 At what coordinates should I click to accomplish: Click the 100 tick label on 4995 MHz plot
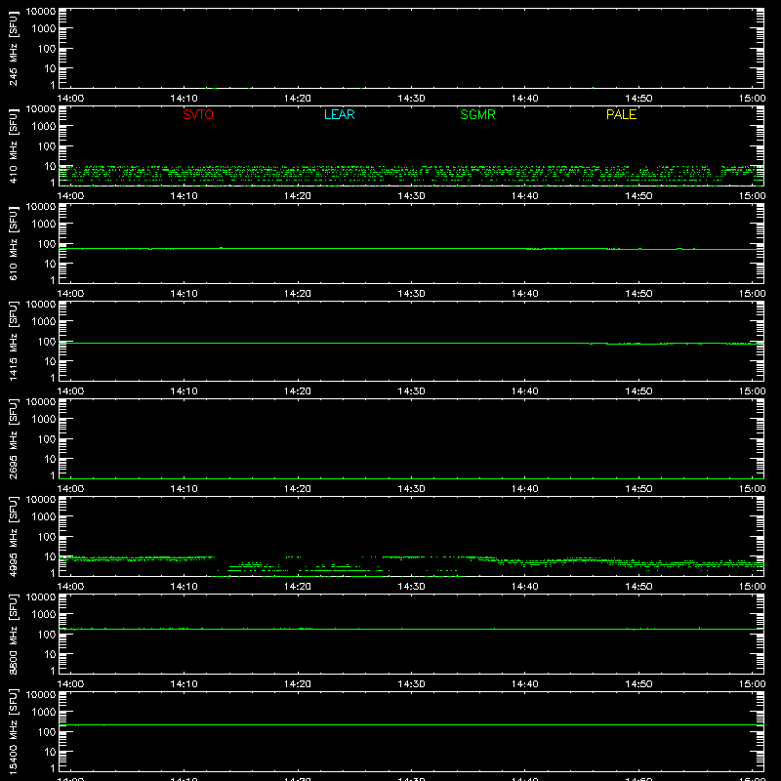(x=47, y=537)
